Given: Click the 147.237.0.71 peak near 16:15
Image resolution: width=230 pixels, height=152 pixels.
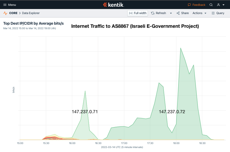Looking at the screenshot, I should coord(85,91).
